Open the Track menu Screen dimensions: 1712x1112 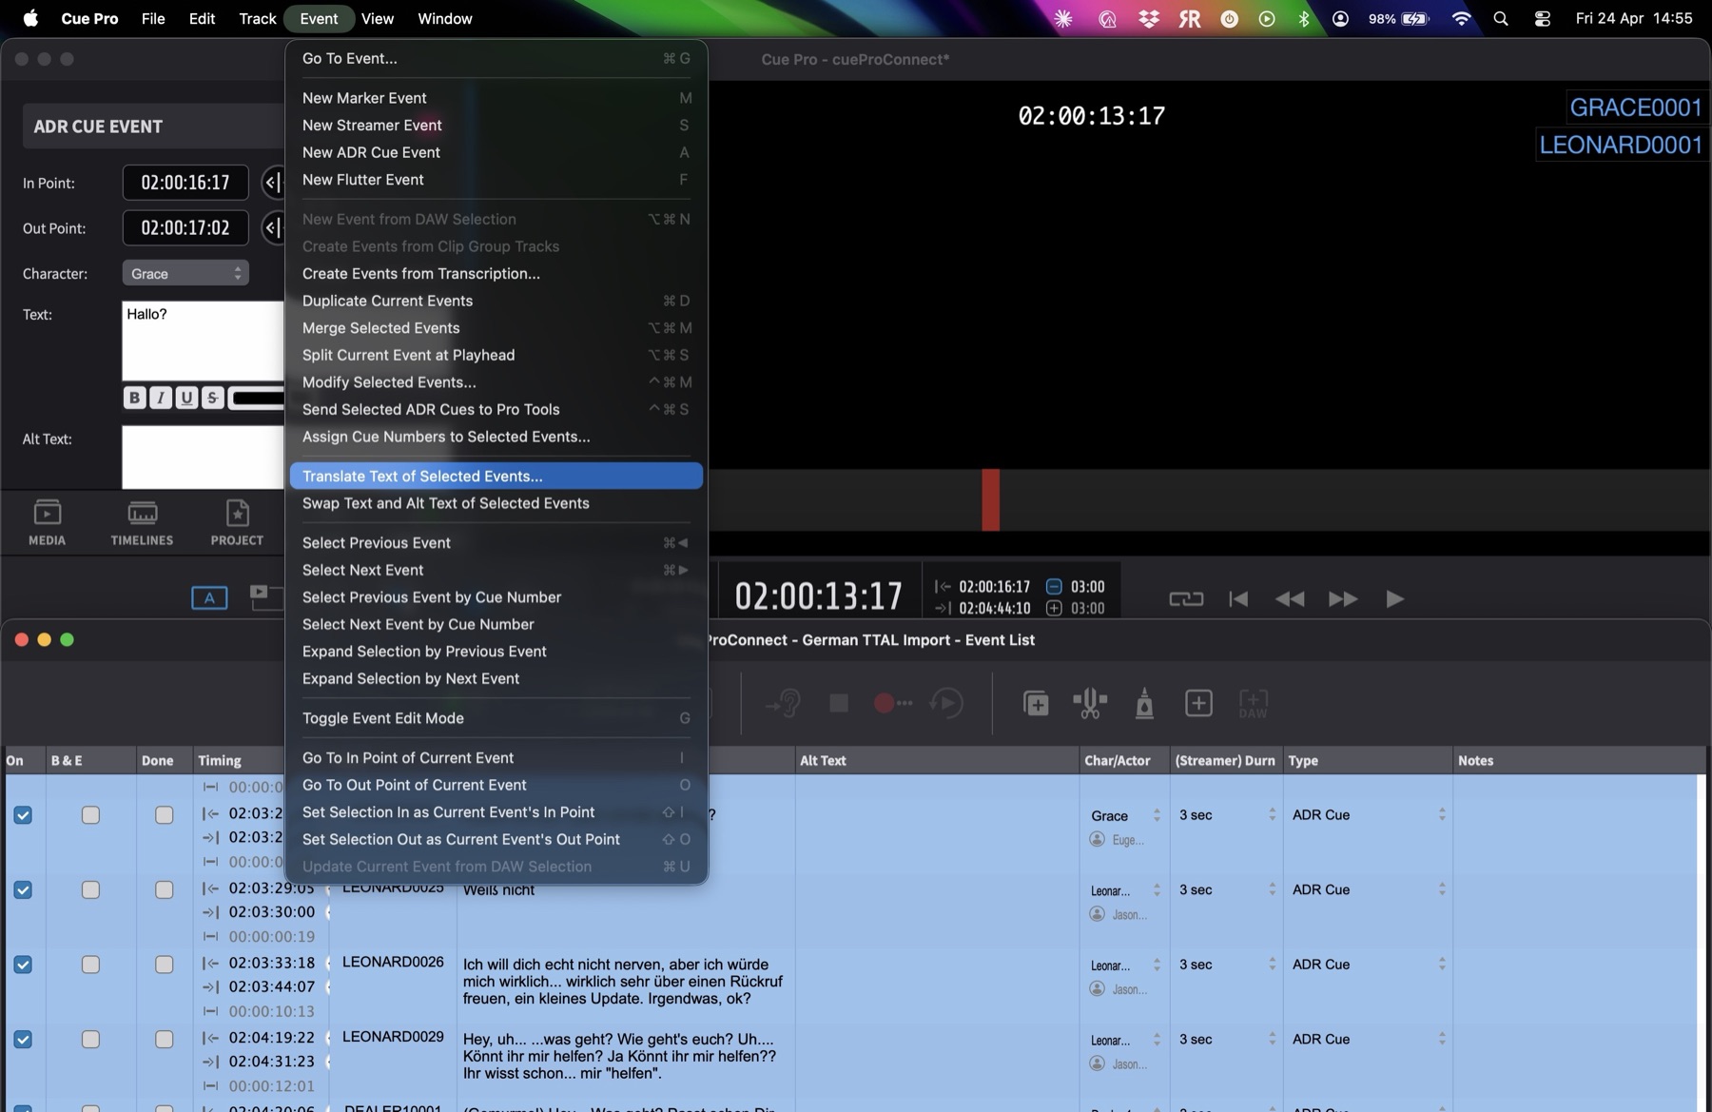click(x=257, y=18)
